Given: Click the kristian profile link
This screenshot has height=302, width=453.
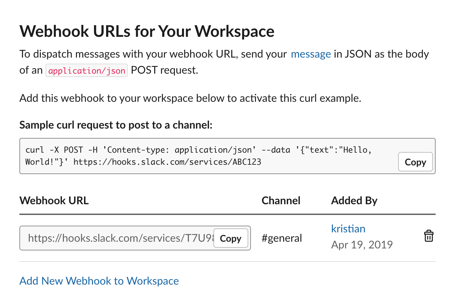Looking at the screenshot, I should (348, 228).
